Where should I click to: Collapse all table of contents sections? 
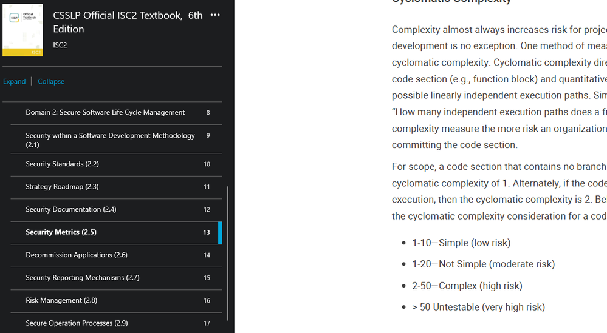[51, 81]
